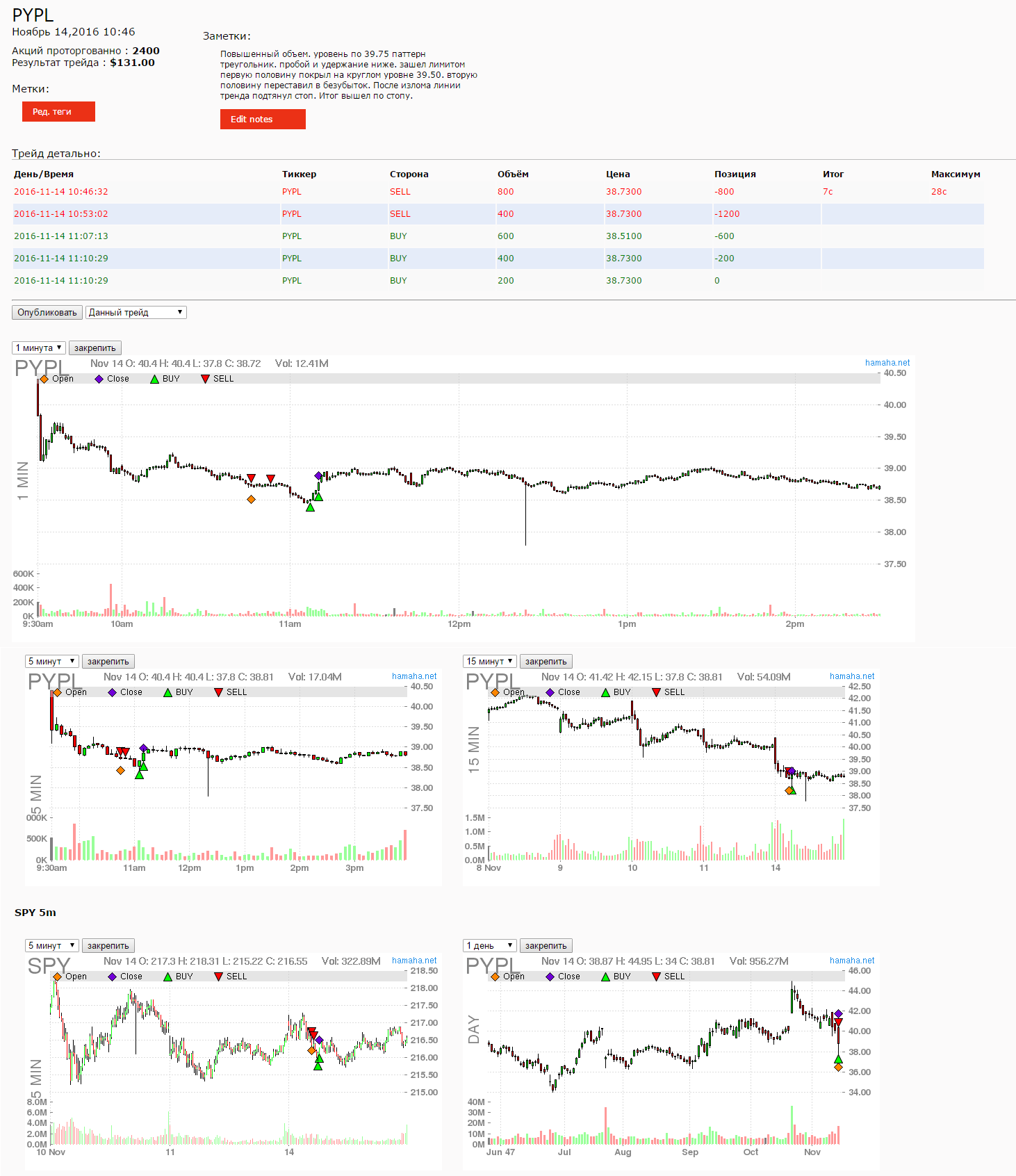Viewport: 1016px width, 1176px height.
Task: Select the trade row timed 10:46:32
Action: coord(498,192)
